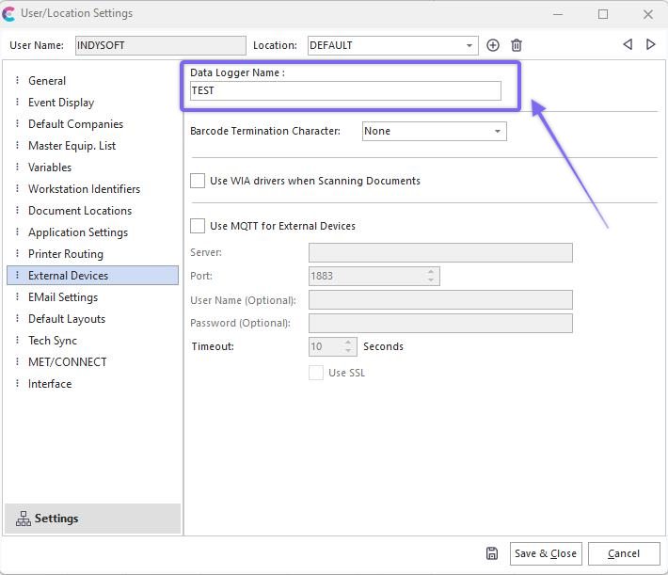Click the save floppy disk icon
This screenshot has height=575, width=668.
tap(492, 553)
